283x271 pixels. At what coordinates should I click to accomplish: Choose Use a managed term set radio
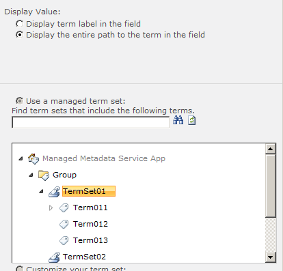[19, 101]
